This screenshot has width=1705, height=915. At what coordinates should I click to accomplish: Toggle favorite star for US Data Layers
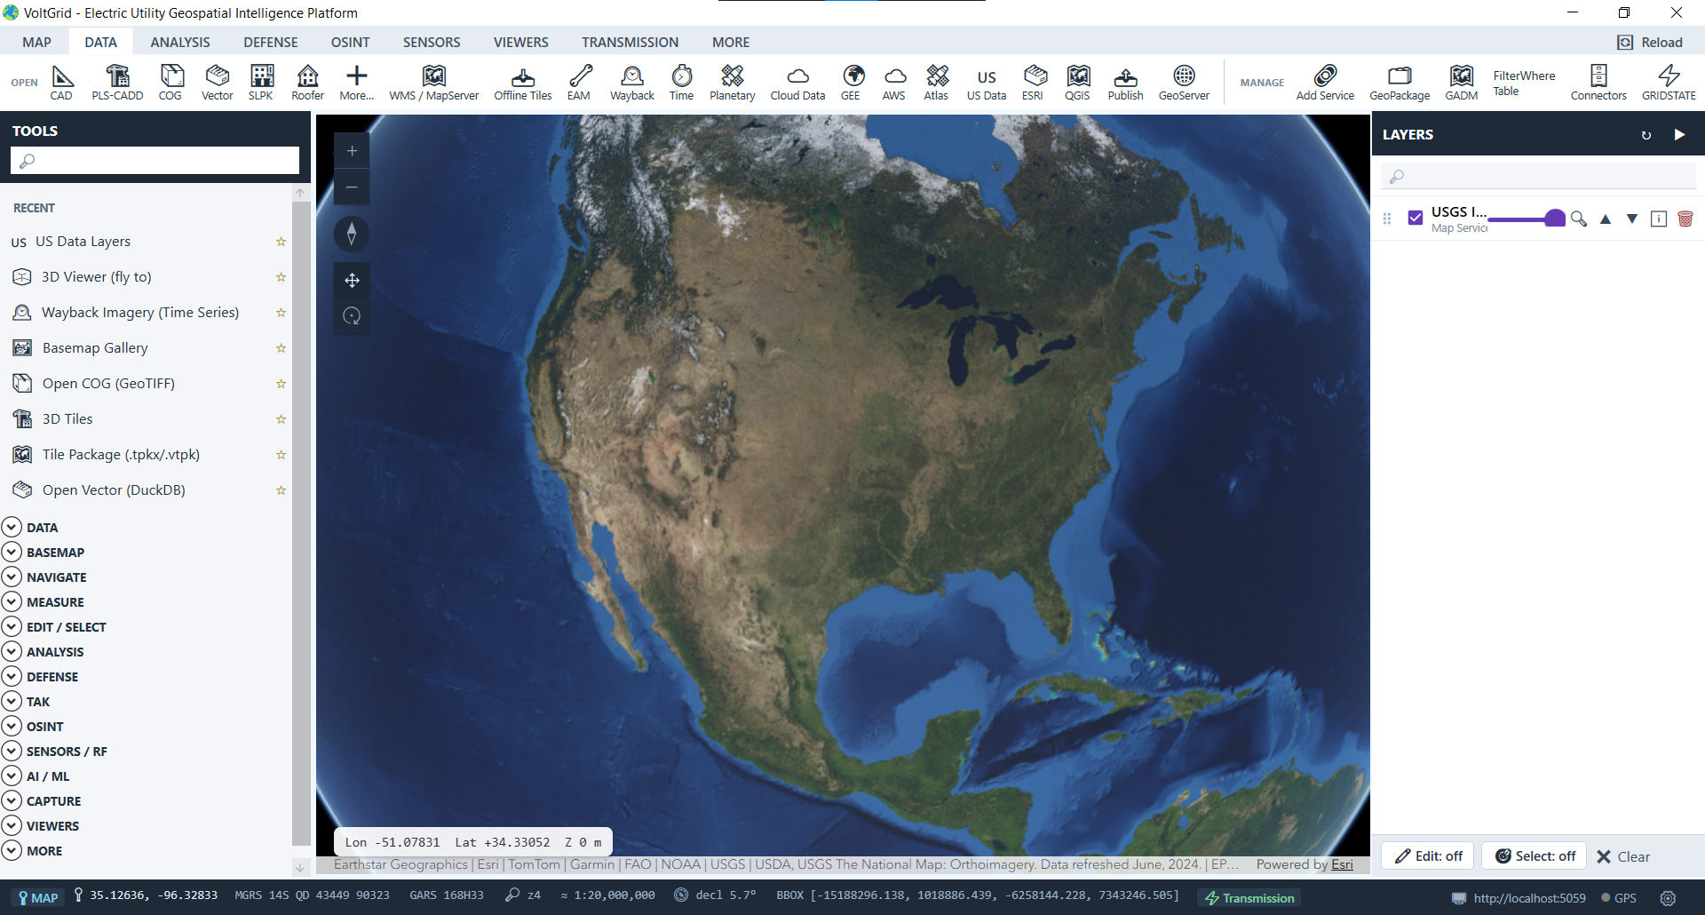[x=281, y=242]
